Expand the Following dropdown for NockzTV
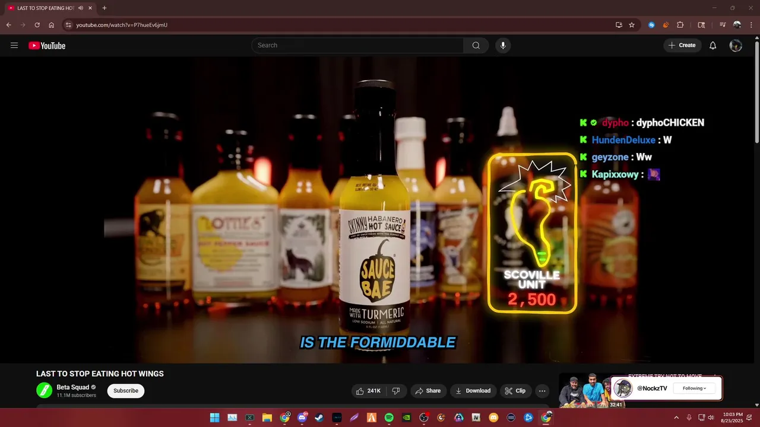The width and height of the screenshot is (760, 427). pos(694,388)
